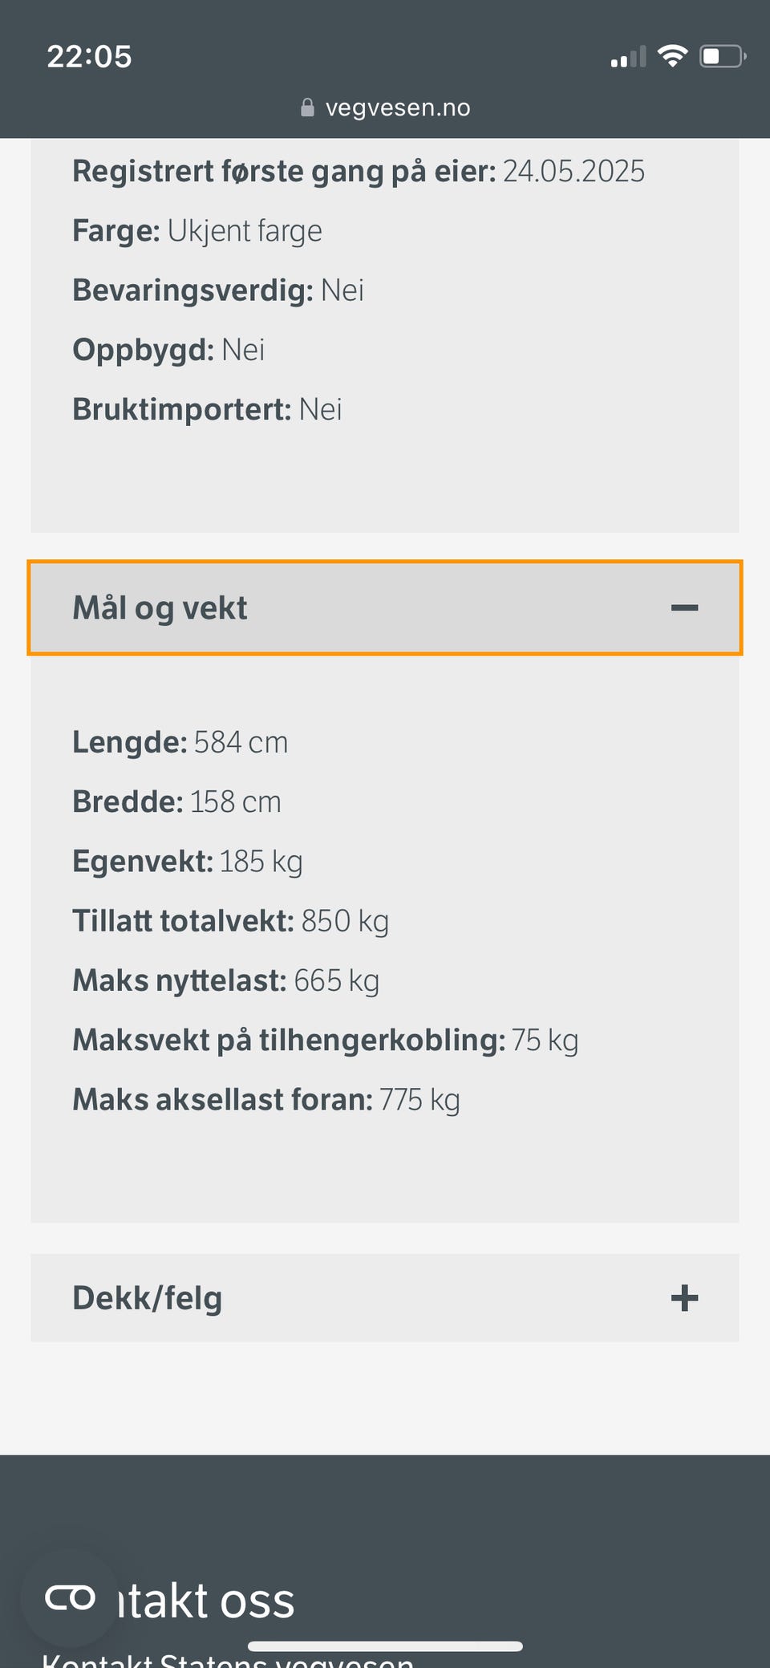Tap the Wi-Fi status icon
Viewport: 770px width, 1668px height.
click(x=672, y=56)
